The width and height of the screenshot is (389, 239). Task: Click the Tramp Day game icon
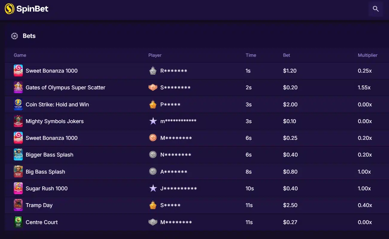tap(18, 205)
